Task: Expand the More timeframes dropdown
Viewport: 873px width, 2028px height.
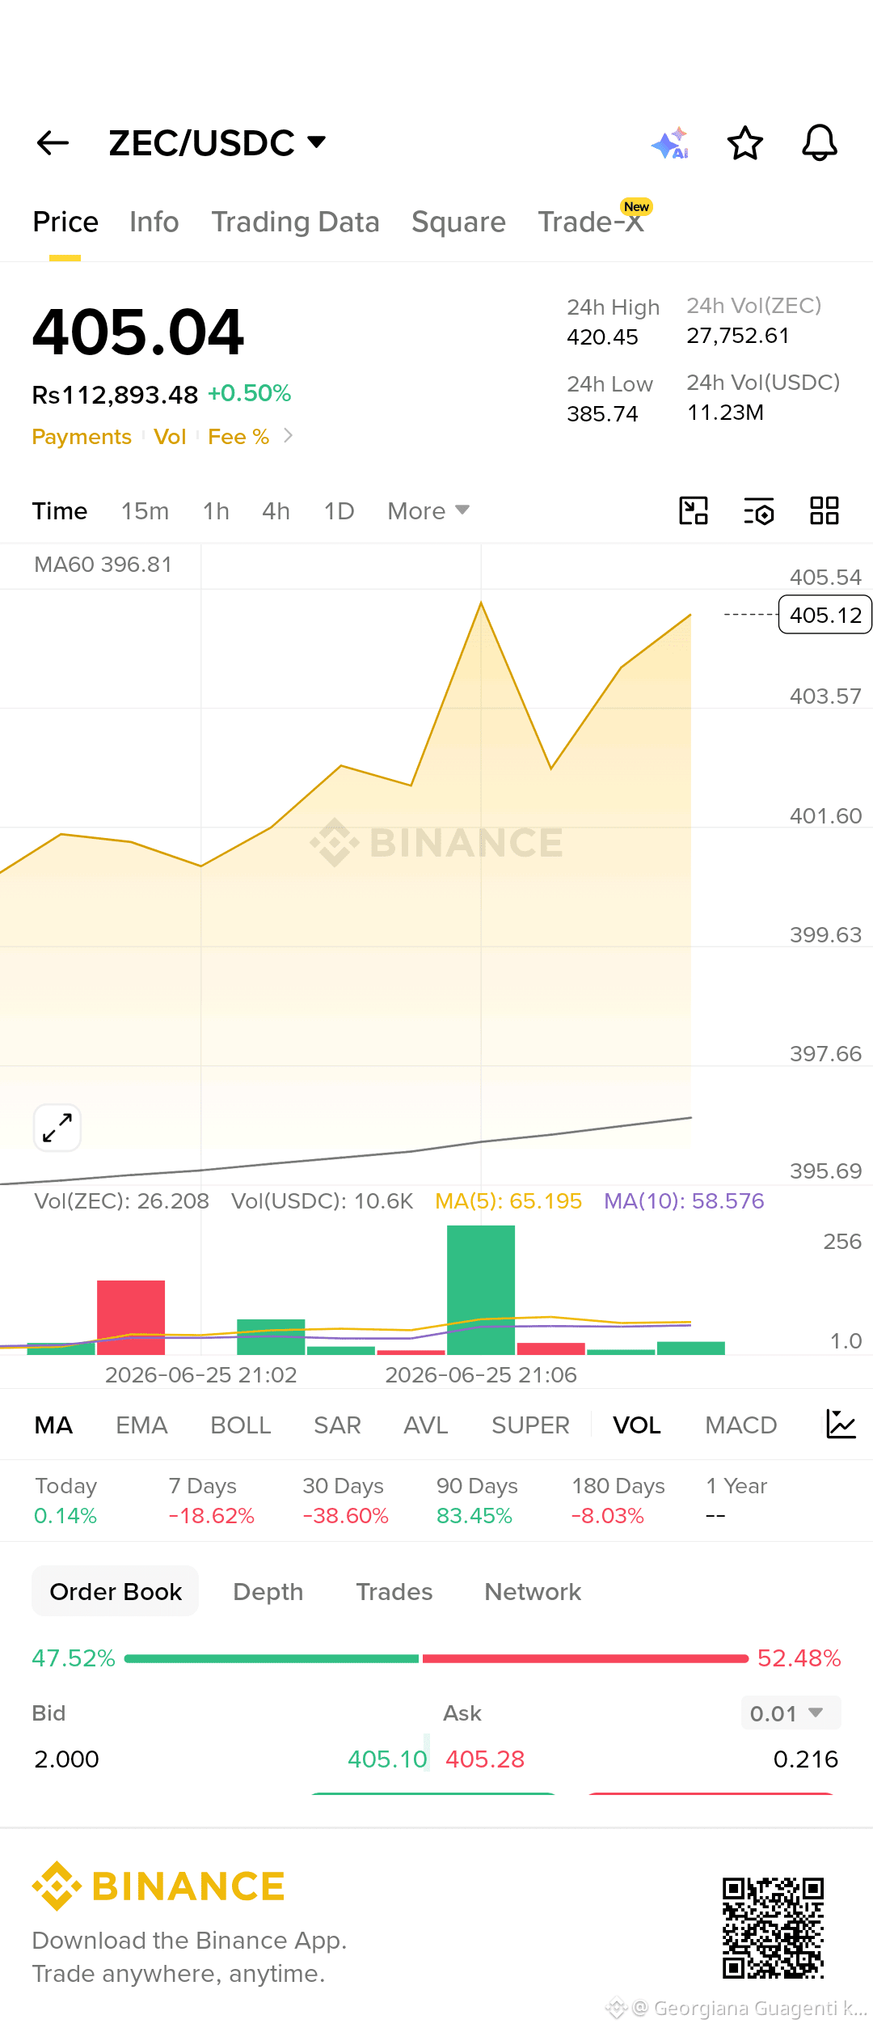Action: click(428, 510)
